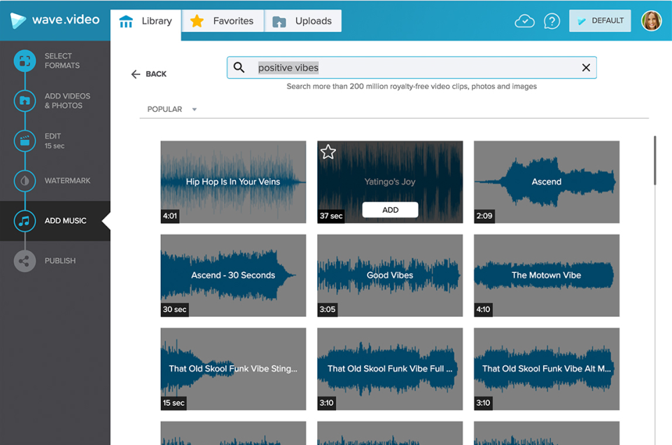672x445 pixels.
Task: Click the user profile avatar
Action: pos(651,21)
